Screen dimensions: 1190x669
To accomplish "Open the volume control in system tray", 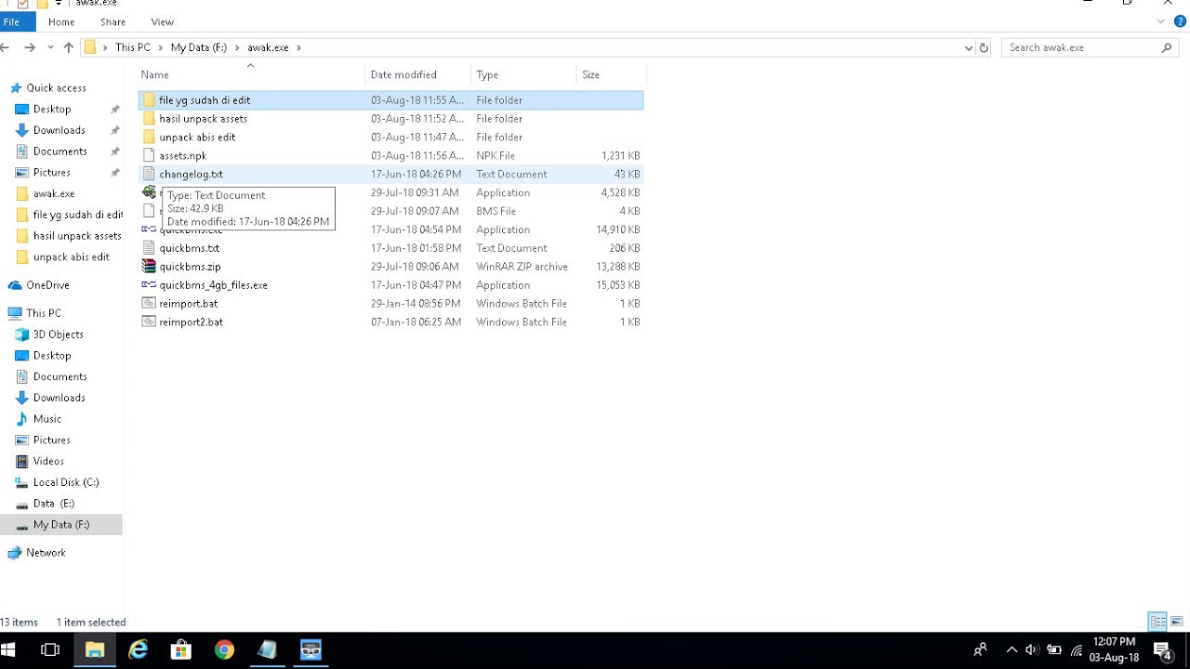I will pyautogui.click(x=1031, y=650).
